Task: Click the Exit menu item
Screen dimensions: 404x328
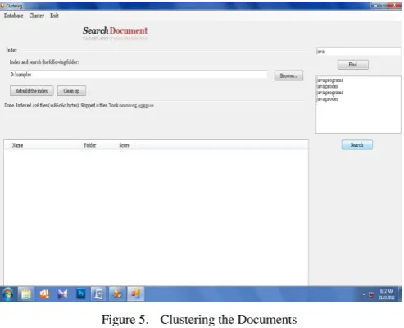Action: pos(54,16)
